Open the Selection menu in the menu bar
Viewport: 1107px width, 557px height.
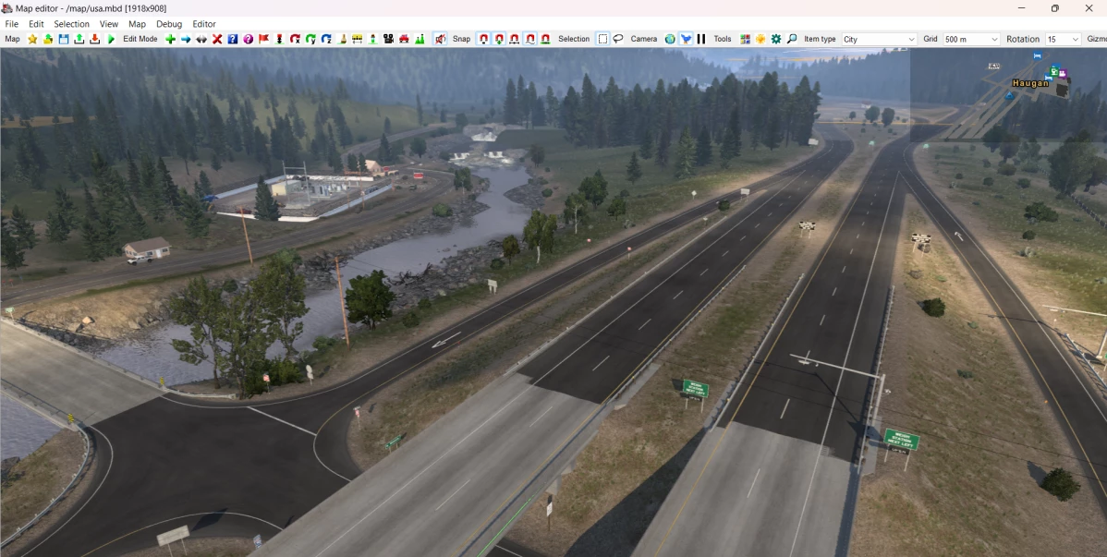[x=71, y=24]
